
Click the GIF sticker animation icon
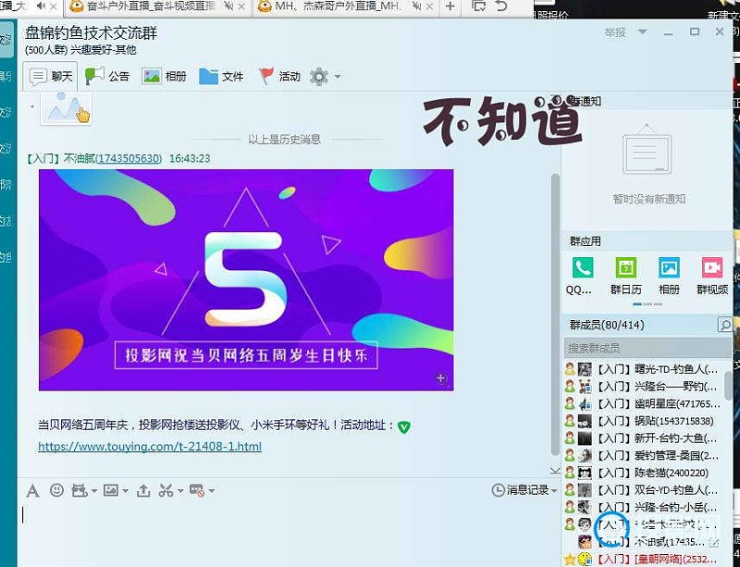pos(80,491)
